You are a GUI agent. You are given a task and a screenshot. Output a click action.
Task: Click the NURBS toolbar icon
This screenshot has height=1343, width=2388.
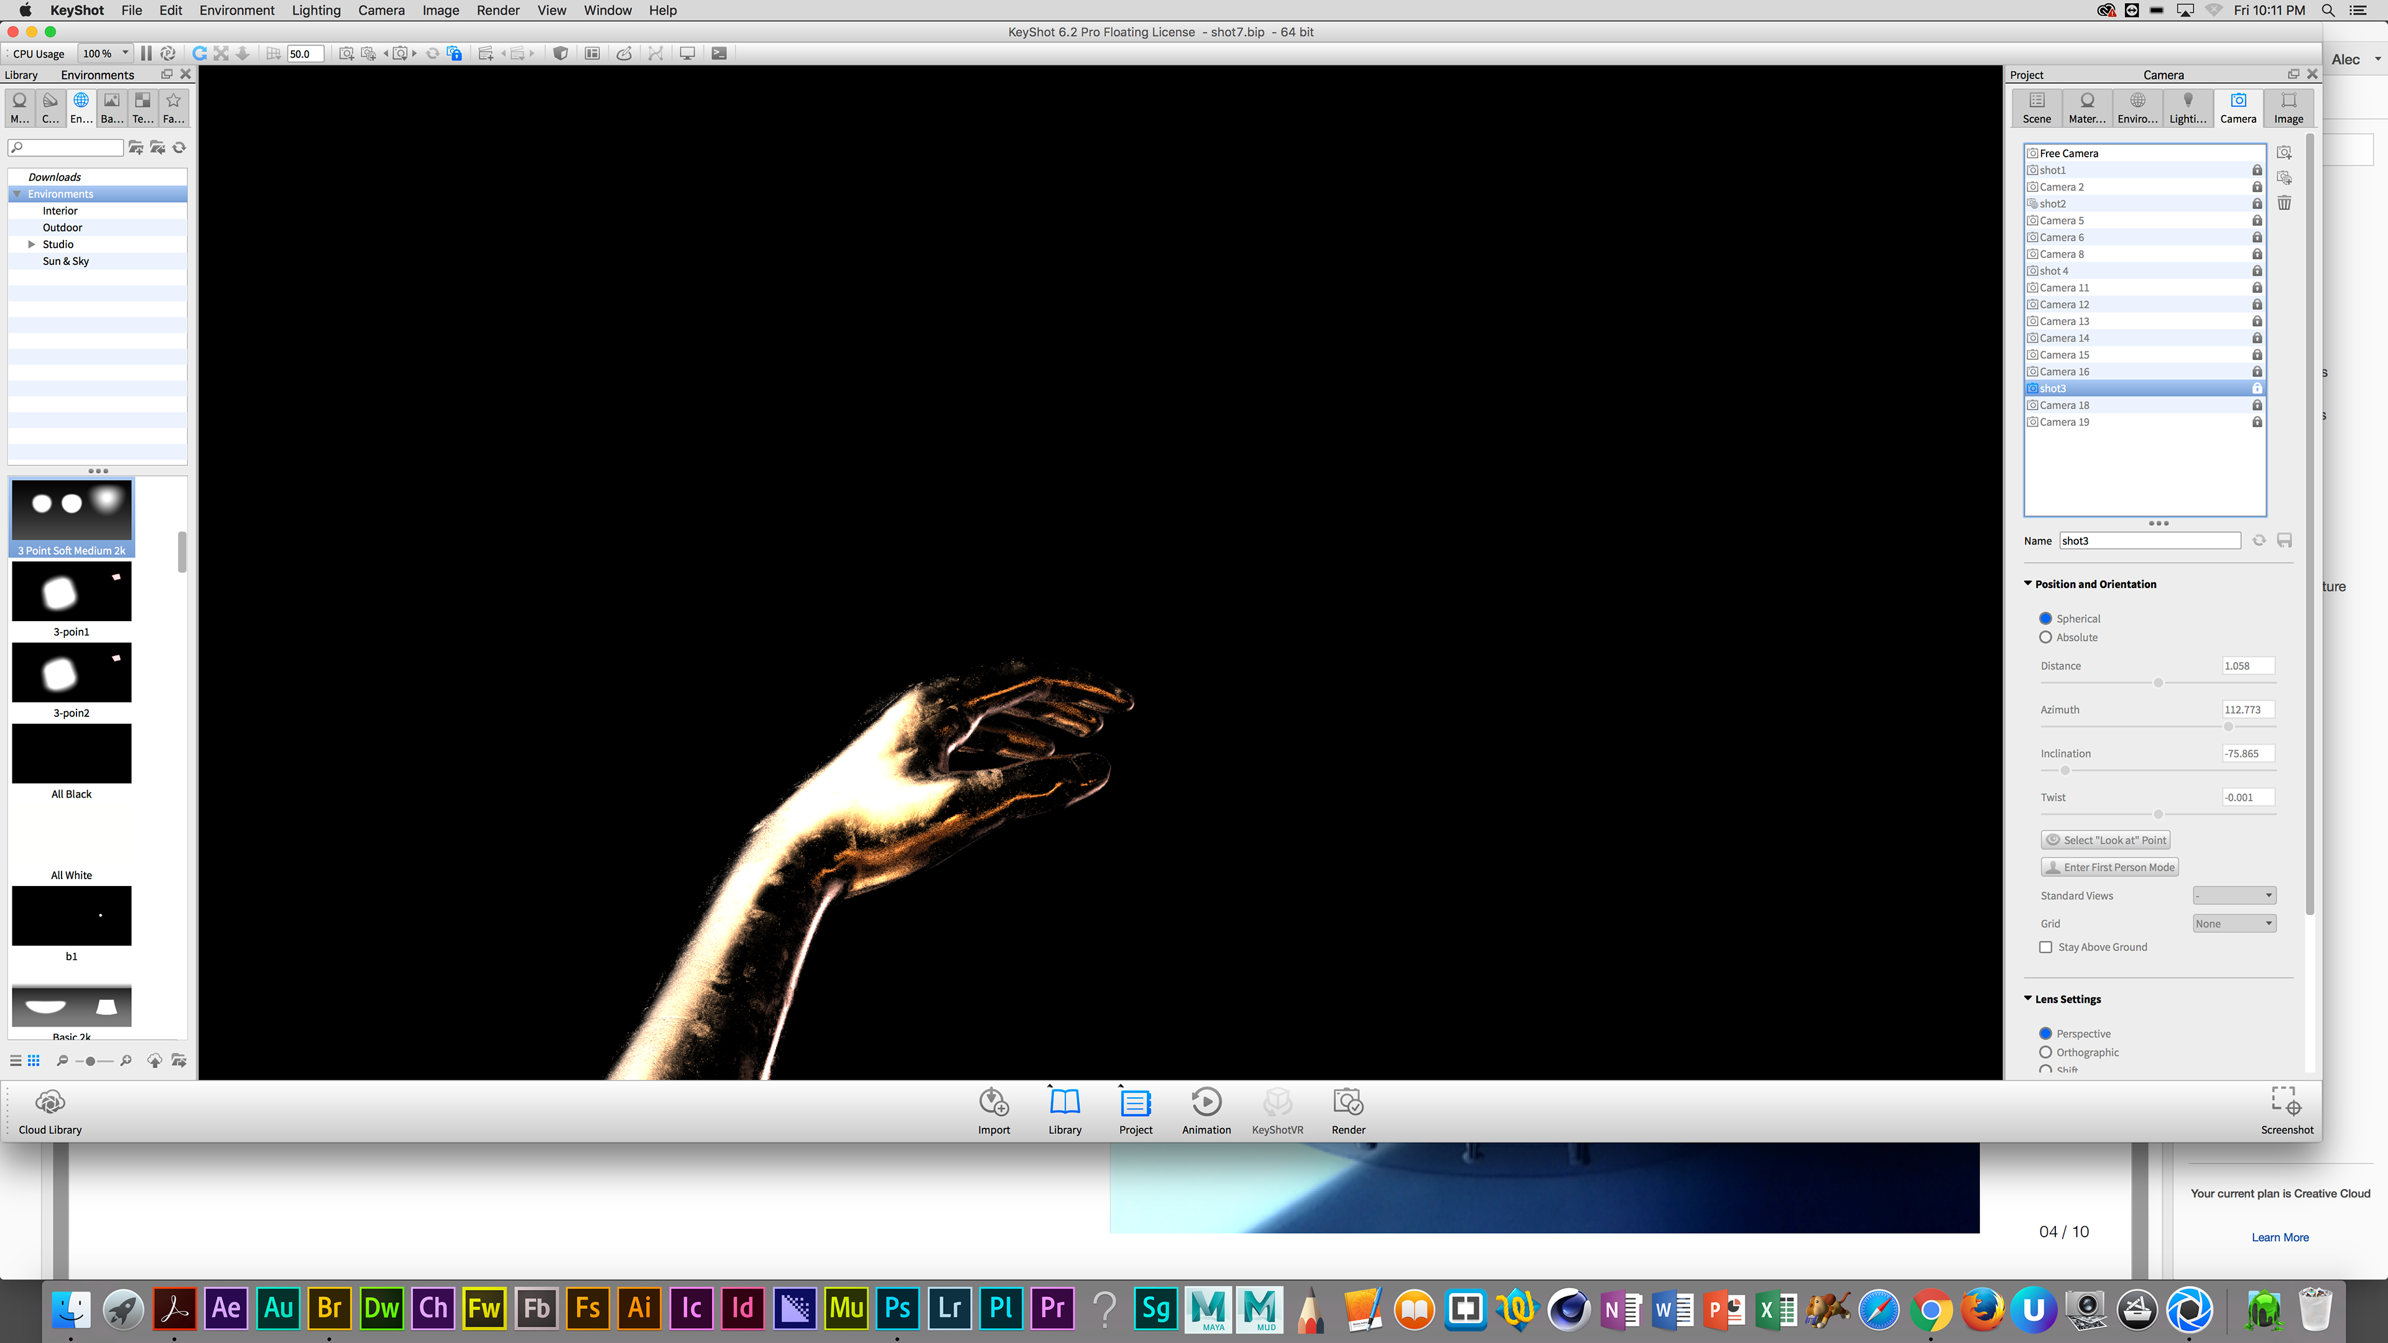(655, 53)
